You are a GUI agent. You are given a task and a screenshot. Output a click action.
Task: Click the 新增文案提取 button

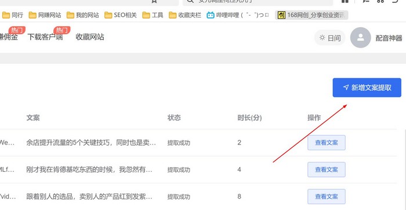367,88
